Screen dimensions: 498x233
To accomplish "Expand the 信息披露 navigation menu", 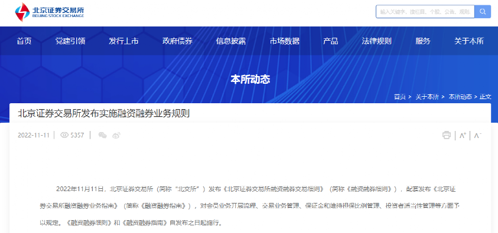I will [x=231, y=41].
